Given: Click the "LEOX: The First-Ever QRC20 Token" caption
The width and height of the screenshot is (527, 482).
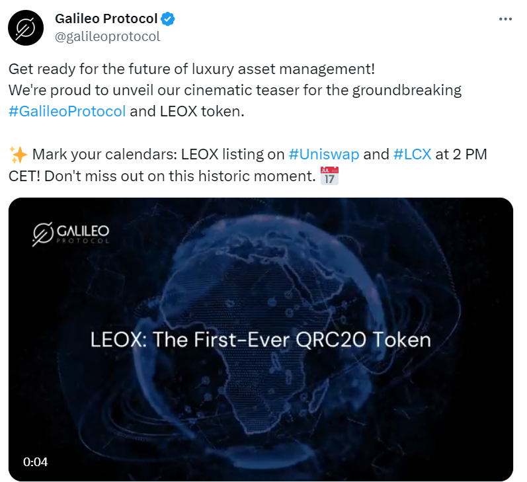Looking at the screenshot, I should click(x=261, y=341).
